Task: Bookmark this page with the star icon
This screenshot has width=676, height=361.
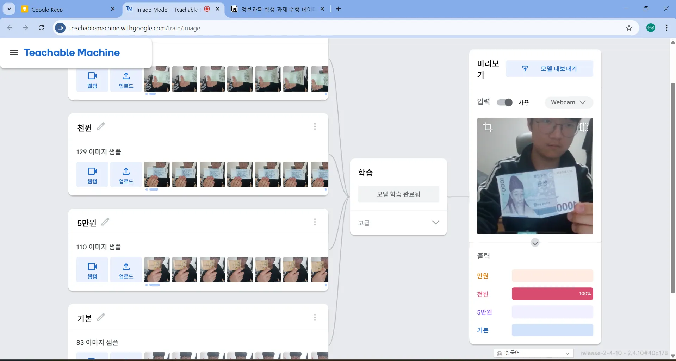Action: pos(629,28)
